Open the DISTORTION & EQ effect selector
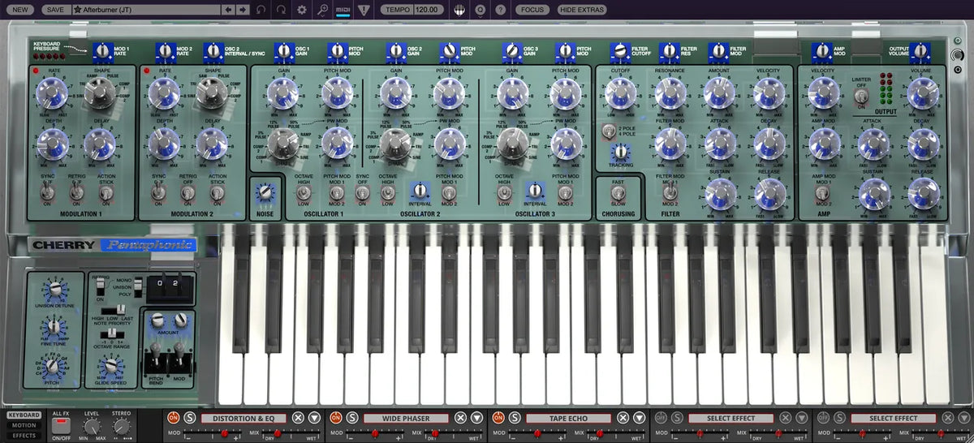The height and width of the screenshot is (443, 974). 243,418
